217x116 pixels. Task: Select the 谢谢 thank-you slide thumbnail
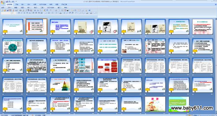coord(155,104)
